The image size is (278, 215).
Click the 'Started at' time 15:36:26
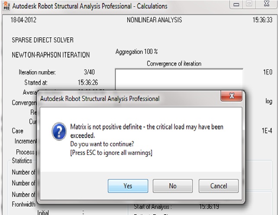click(x=88, y=82)
